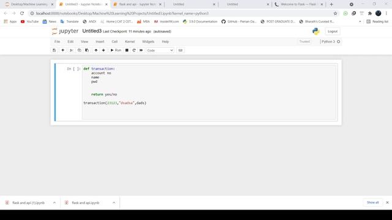Viewport: 392px width, 220px height.
Task: Click the browser back arrow
Action: [6, 13]
